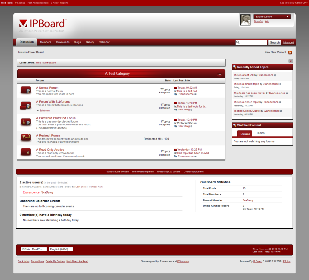Open the Help link
This screenshot has width=309, height=280.
pyautogui.click(x=267, y=21)
